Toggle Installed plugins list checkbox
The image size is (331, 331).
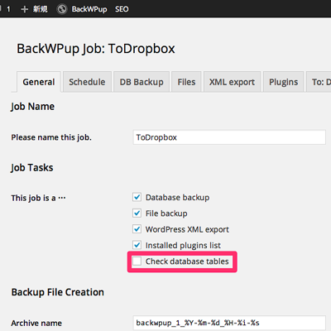(137, 245)
